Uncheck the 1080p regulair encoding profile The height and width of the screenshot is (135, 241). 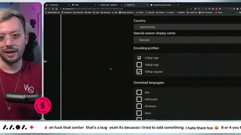coord(139,72)
